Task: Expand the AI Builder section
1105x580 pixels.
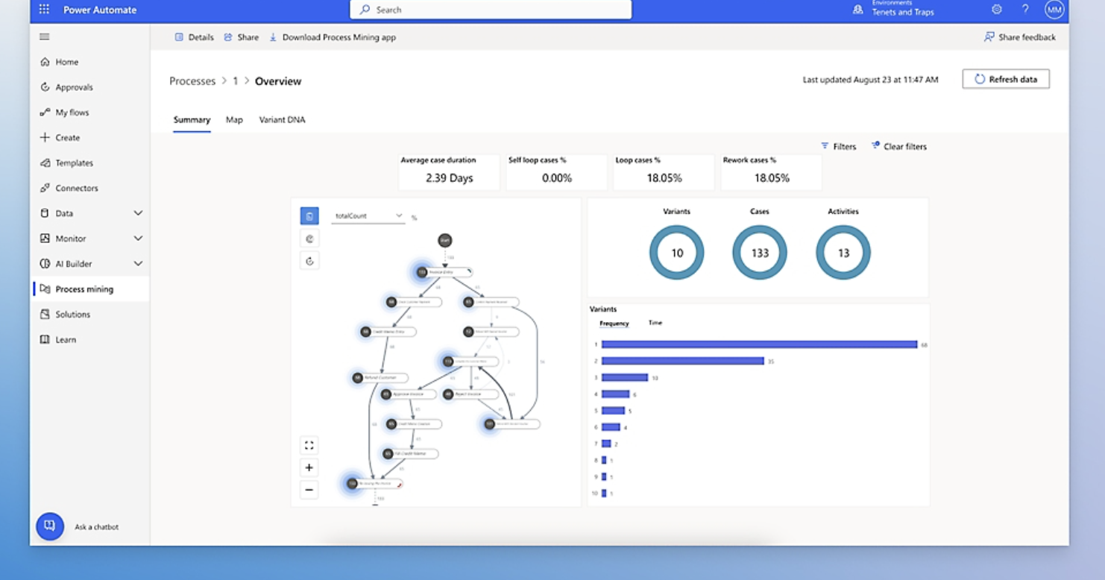Action: click(x=91, y=264)
